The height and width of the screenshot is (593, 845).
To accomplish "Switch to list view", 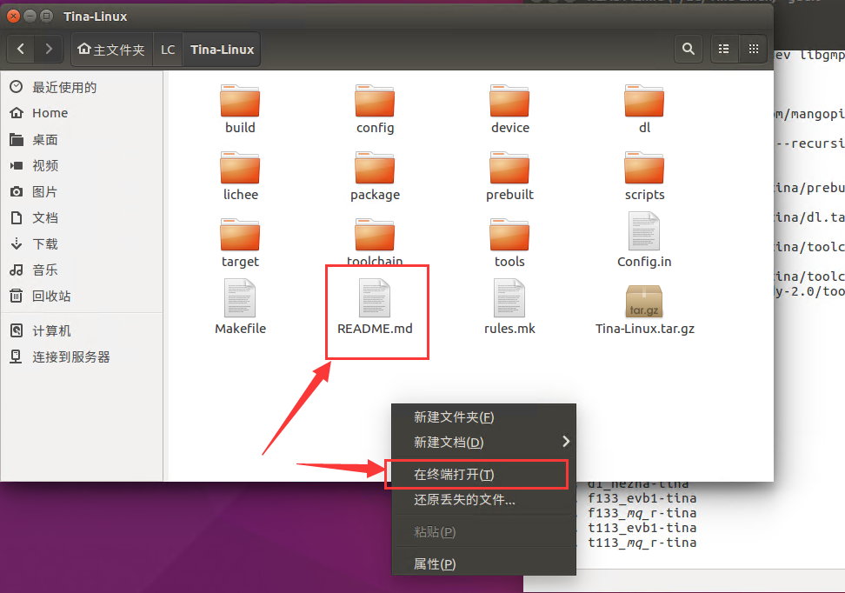I will pyautogui.click(x=724, y=49).
